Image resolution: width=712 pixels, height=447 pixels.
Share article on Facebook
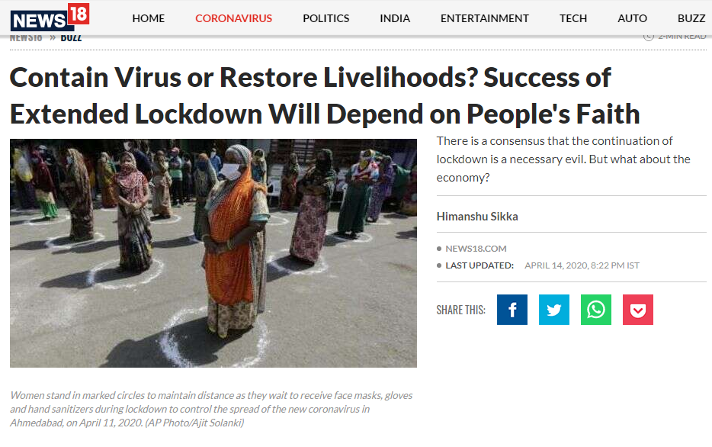pos(512,310)
